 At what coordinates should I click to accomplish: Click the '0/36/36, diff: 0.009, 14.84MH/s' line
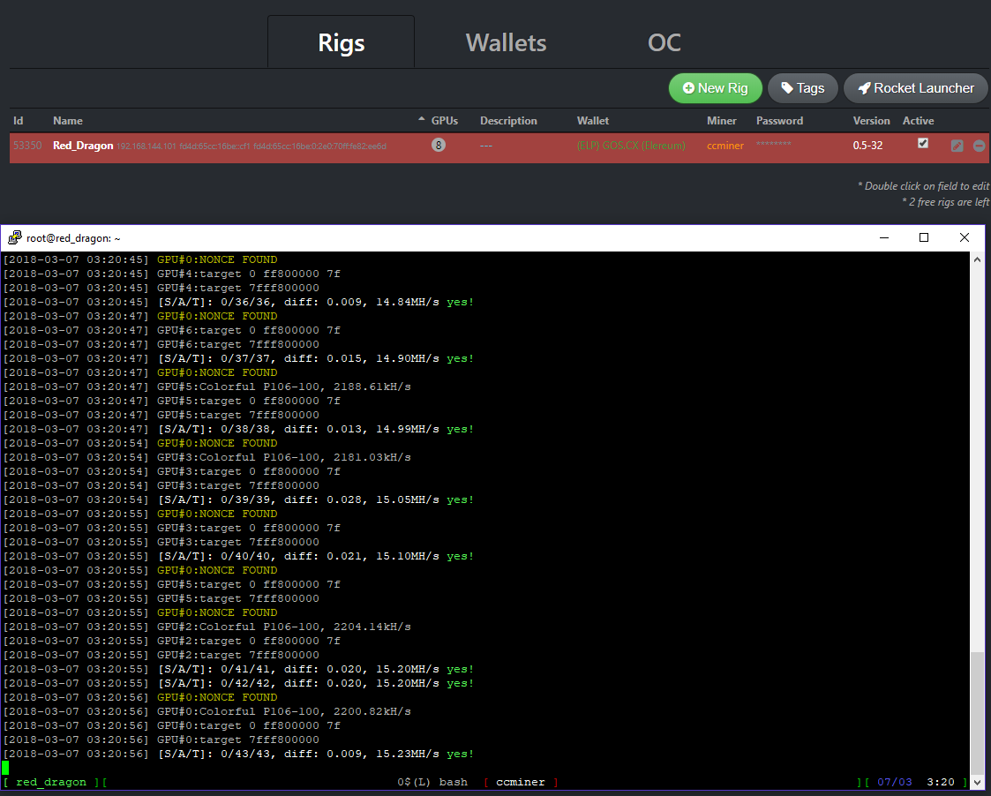point(238,302)
